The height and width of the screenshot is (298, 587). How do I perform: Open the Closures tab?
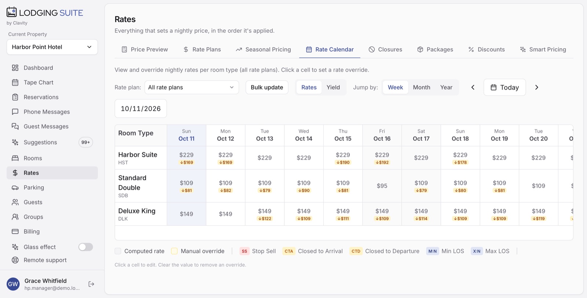pyautogui.click(x=385, y=50)
